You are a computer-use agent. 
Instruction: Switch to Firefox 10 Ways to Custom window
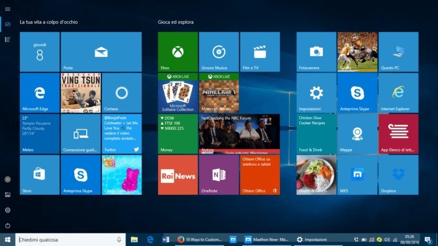[x=200, y=240]
